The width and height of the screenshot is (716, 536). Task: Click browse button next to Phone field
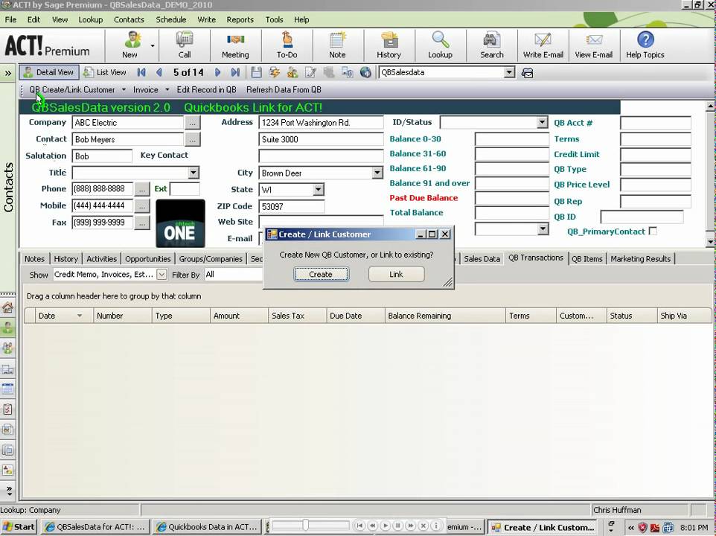[x=142, y=189]
